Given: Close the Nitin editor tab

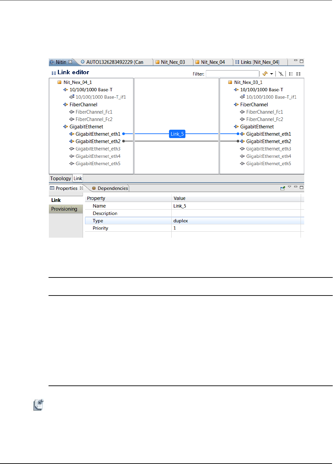Looking at the screenshot, I should [x=70, y=62].
